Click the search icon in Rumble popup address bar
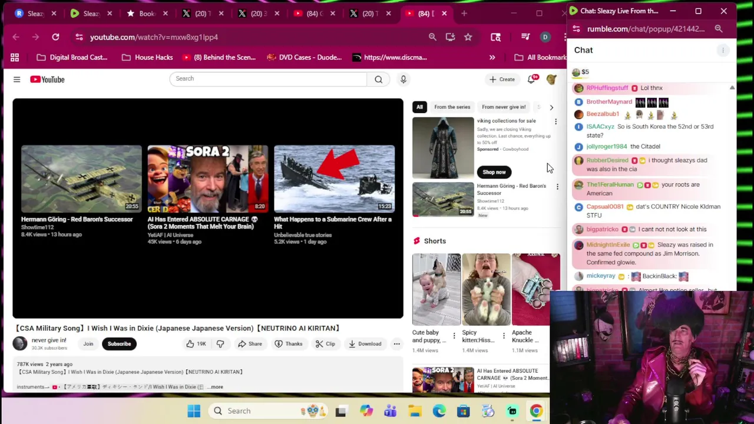Viewport: 754px width, 424px height. 719,29
